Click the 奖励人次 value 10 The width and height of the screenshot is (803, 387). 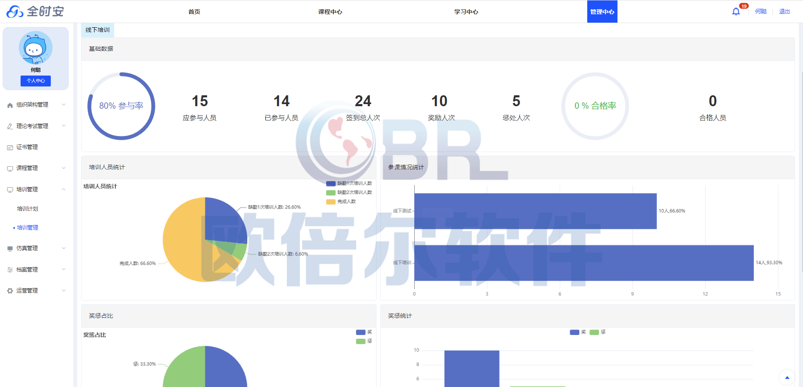click(x=439, y=101)
